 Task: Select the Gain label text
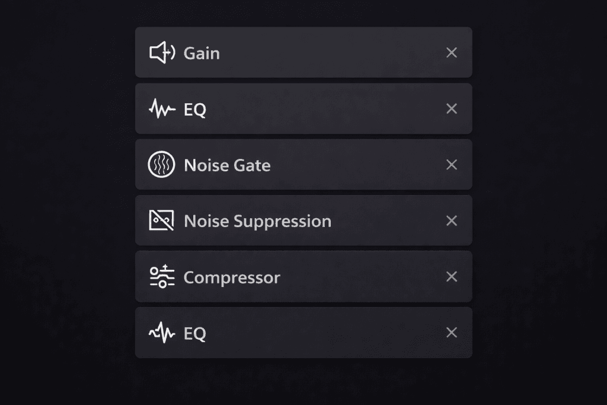tap(202, 53)
